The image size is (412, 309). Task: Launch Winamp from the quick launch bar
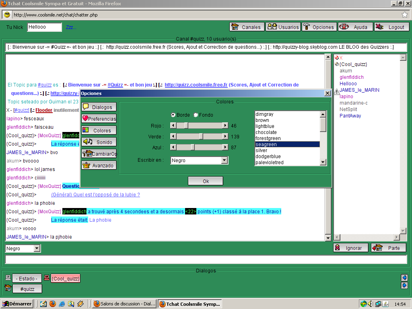coord(80,304)
